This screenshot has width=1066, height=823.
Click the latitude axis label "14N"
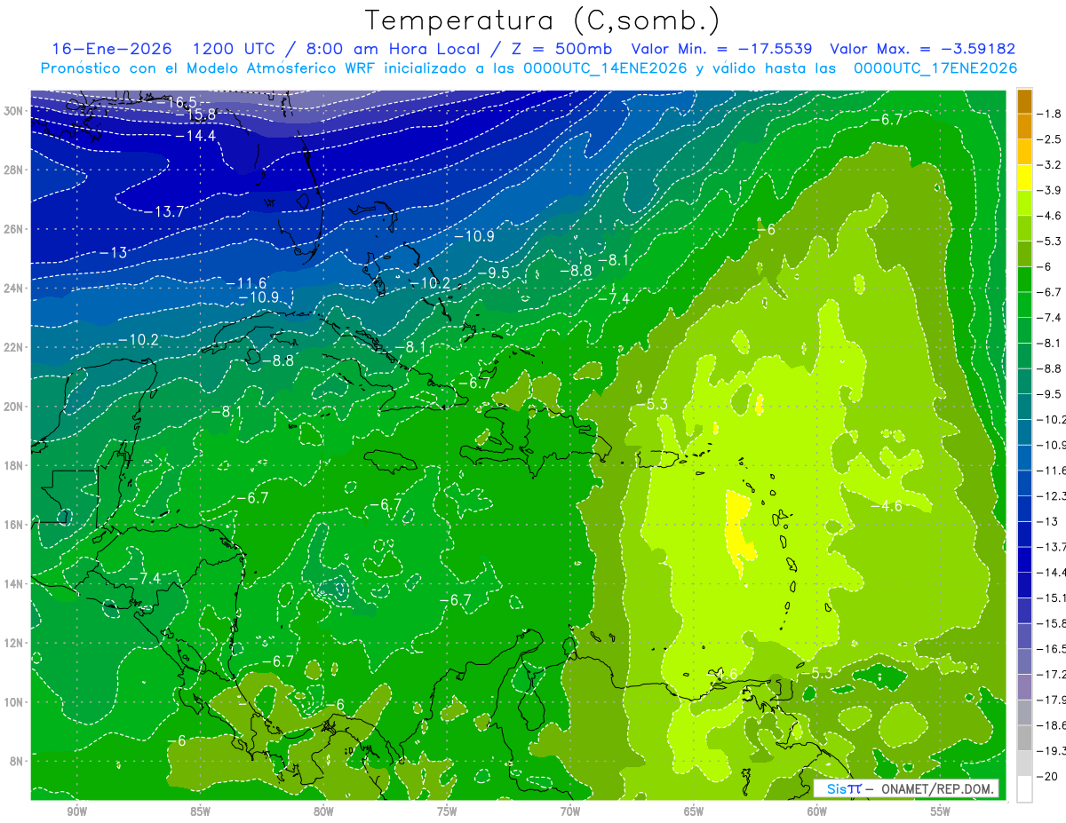tap(15, 584)
